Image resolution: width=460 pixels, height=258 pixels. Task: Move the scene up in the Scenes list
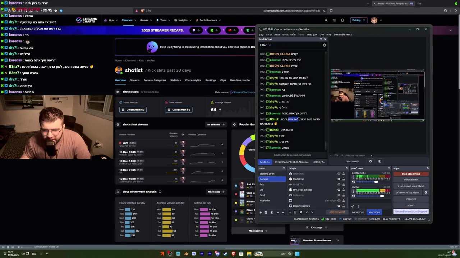point(278,212)
